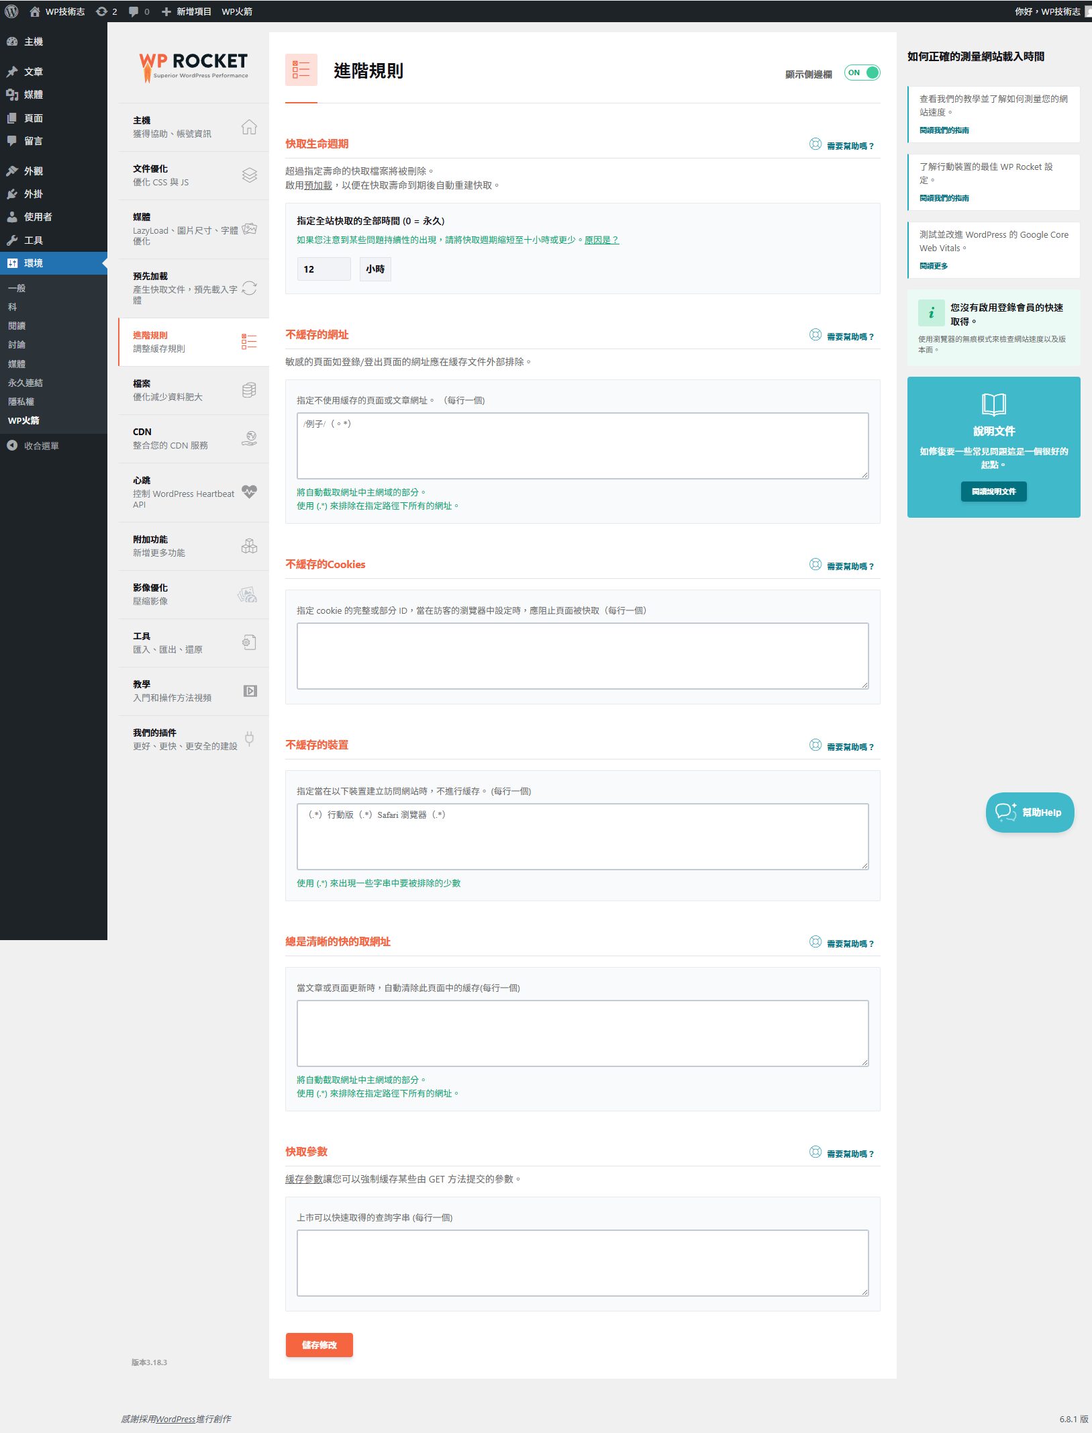The height and width of the screenshot is (1433, 1092).
Task: Click 新增項目 in the admin bar
Action: (x=187, y=11)
